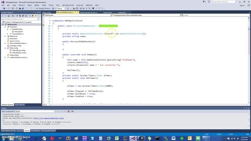The height and width of the screenshot is (141, 251).
Task: Open the DEBUG menu
Action: (x=36, y=5)
